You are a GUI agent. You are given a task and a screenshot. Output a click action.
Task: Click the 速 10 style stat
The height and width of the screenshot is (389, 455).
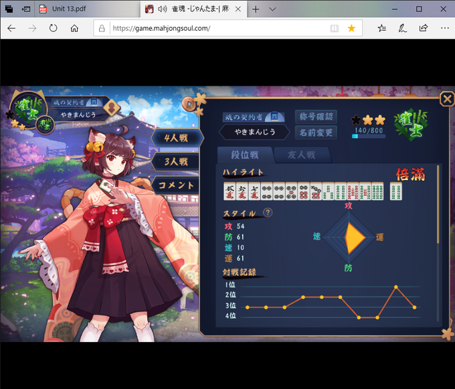(234, 248)
